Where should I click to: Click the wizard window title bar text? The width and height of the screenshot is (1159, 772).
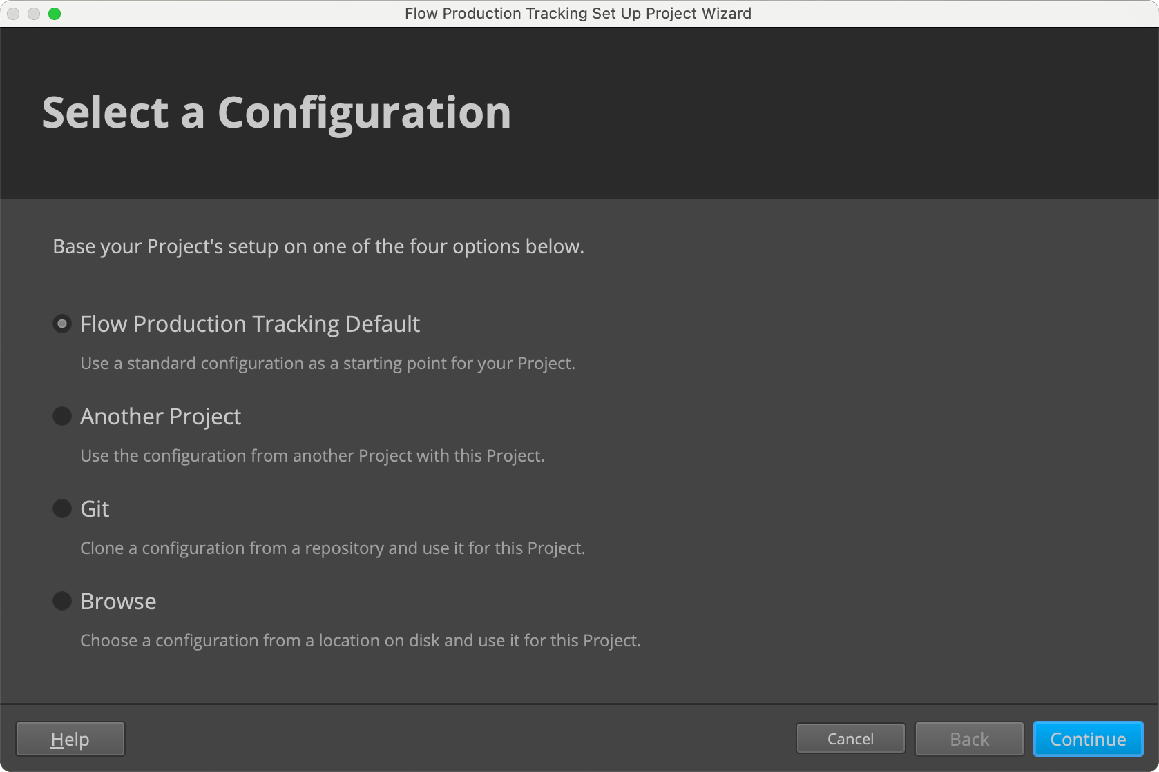[x=577, y=14]
